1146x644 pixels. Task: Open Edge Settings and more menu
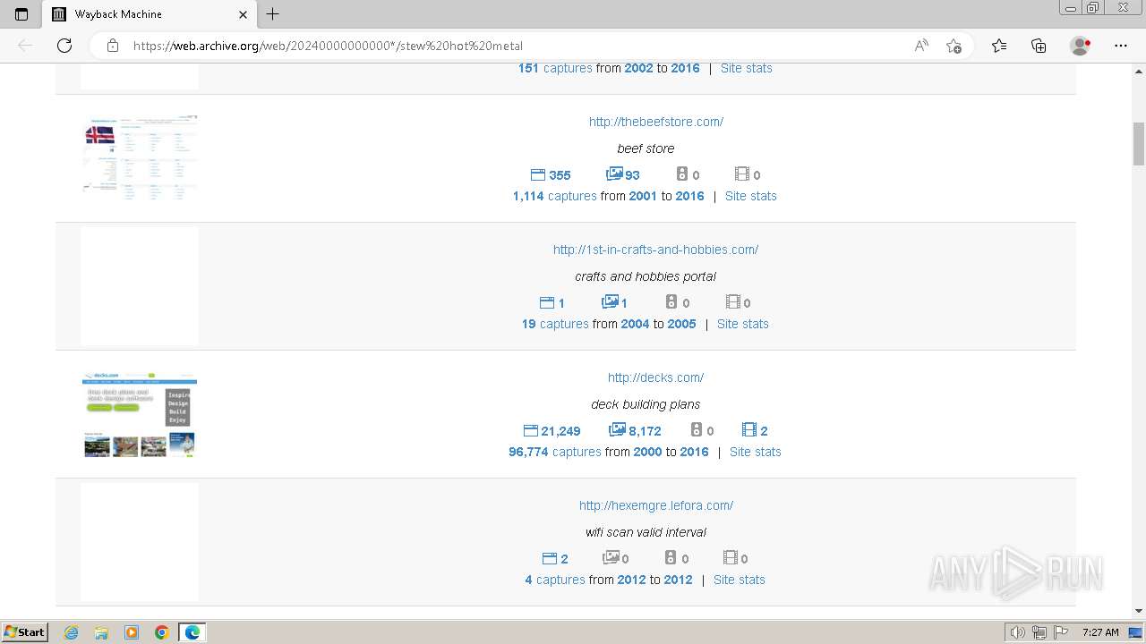pyautogui.click(x=1121, y=46)
